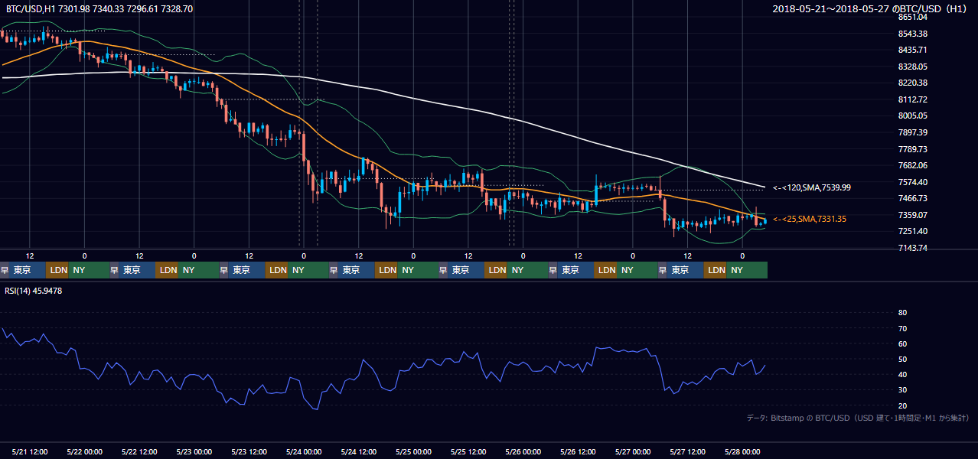978x459 pixels.
Task: Click the 5/26 00:00 date label
Action: pos(523,452)
